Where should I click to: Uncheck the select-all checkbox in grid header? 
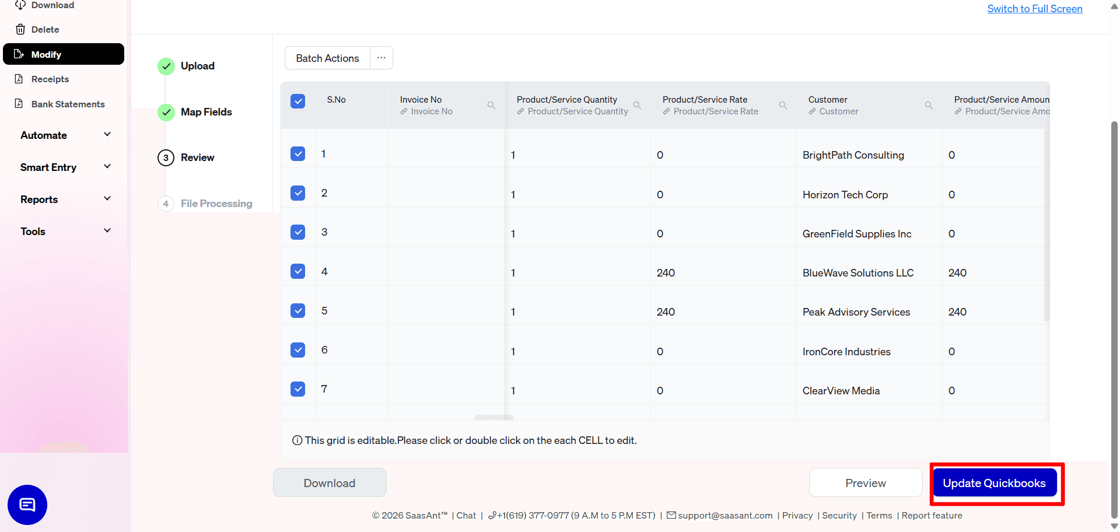(x=297, y=101)
